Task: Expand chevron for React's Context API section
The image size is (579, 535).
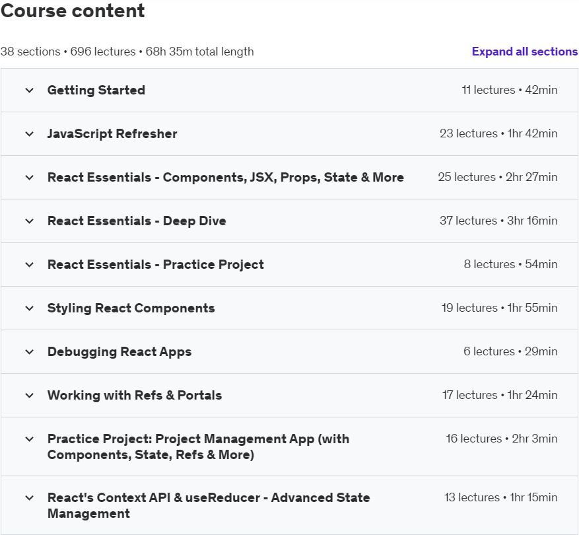Action: pyautogui.click(x=29, y=498)
